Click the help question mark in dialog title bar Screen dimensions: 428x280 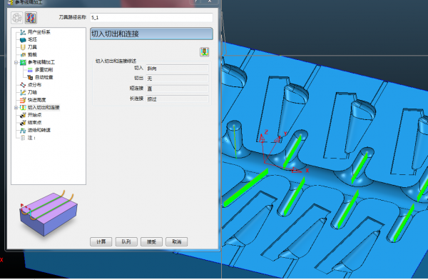[195, 1]
